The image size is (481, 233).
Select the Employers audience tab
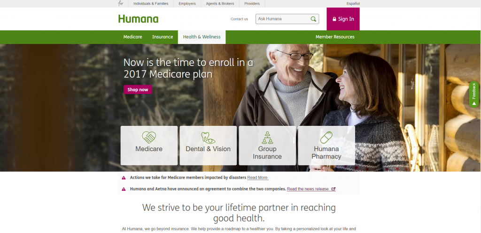[187, 4]
